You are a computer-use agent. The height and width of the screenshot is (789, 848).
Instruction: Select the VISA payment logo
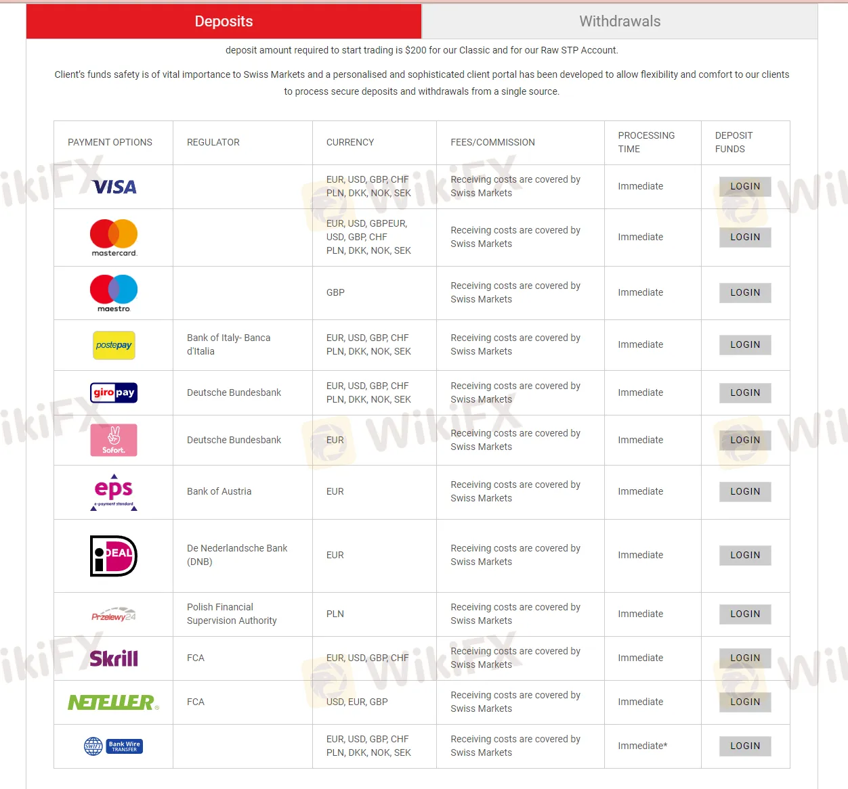[x=113, y=187]
